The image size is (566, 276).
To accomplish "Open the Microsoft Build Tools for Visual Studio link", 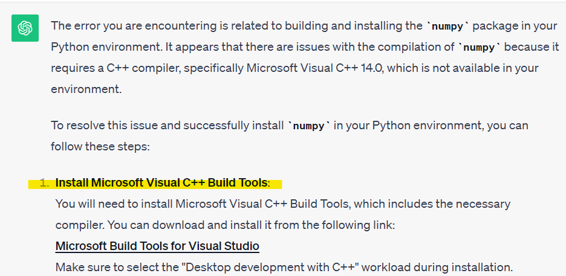I will point(157,246).
